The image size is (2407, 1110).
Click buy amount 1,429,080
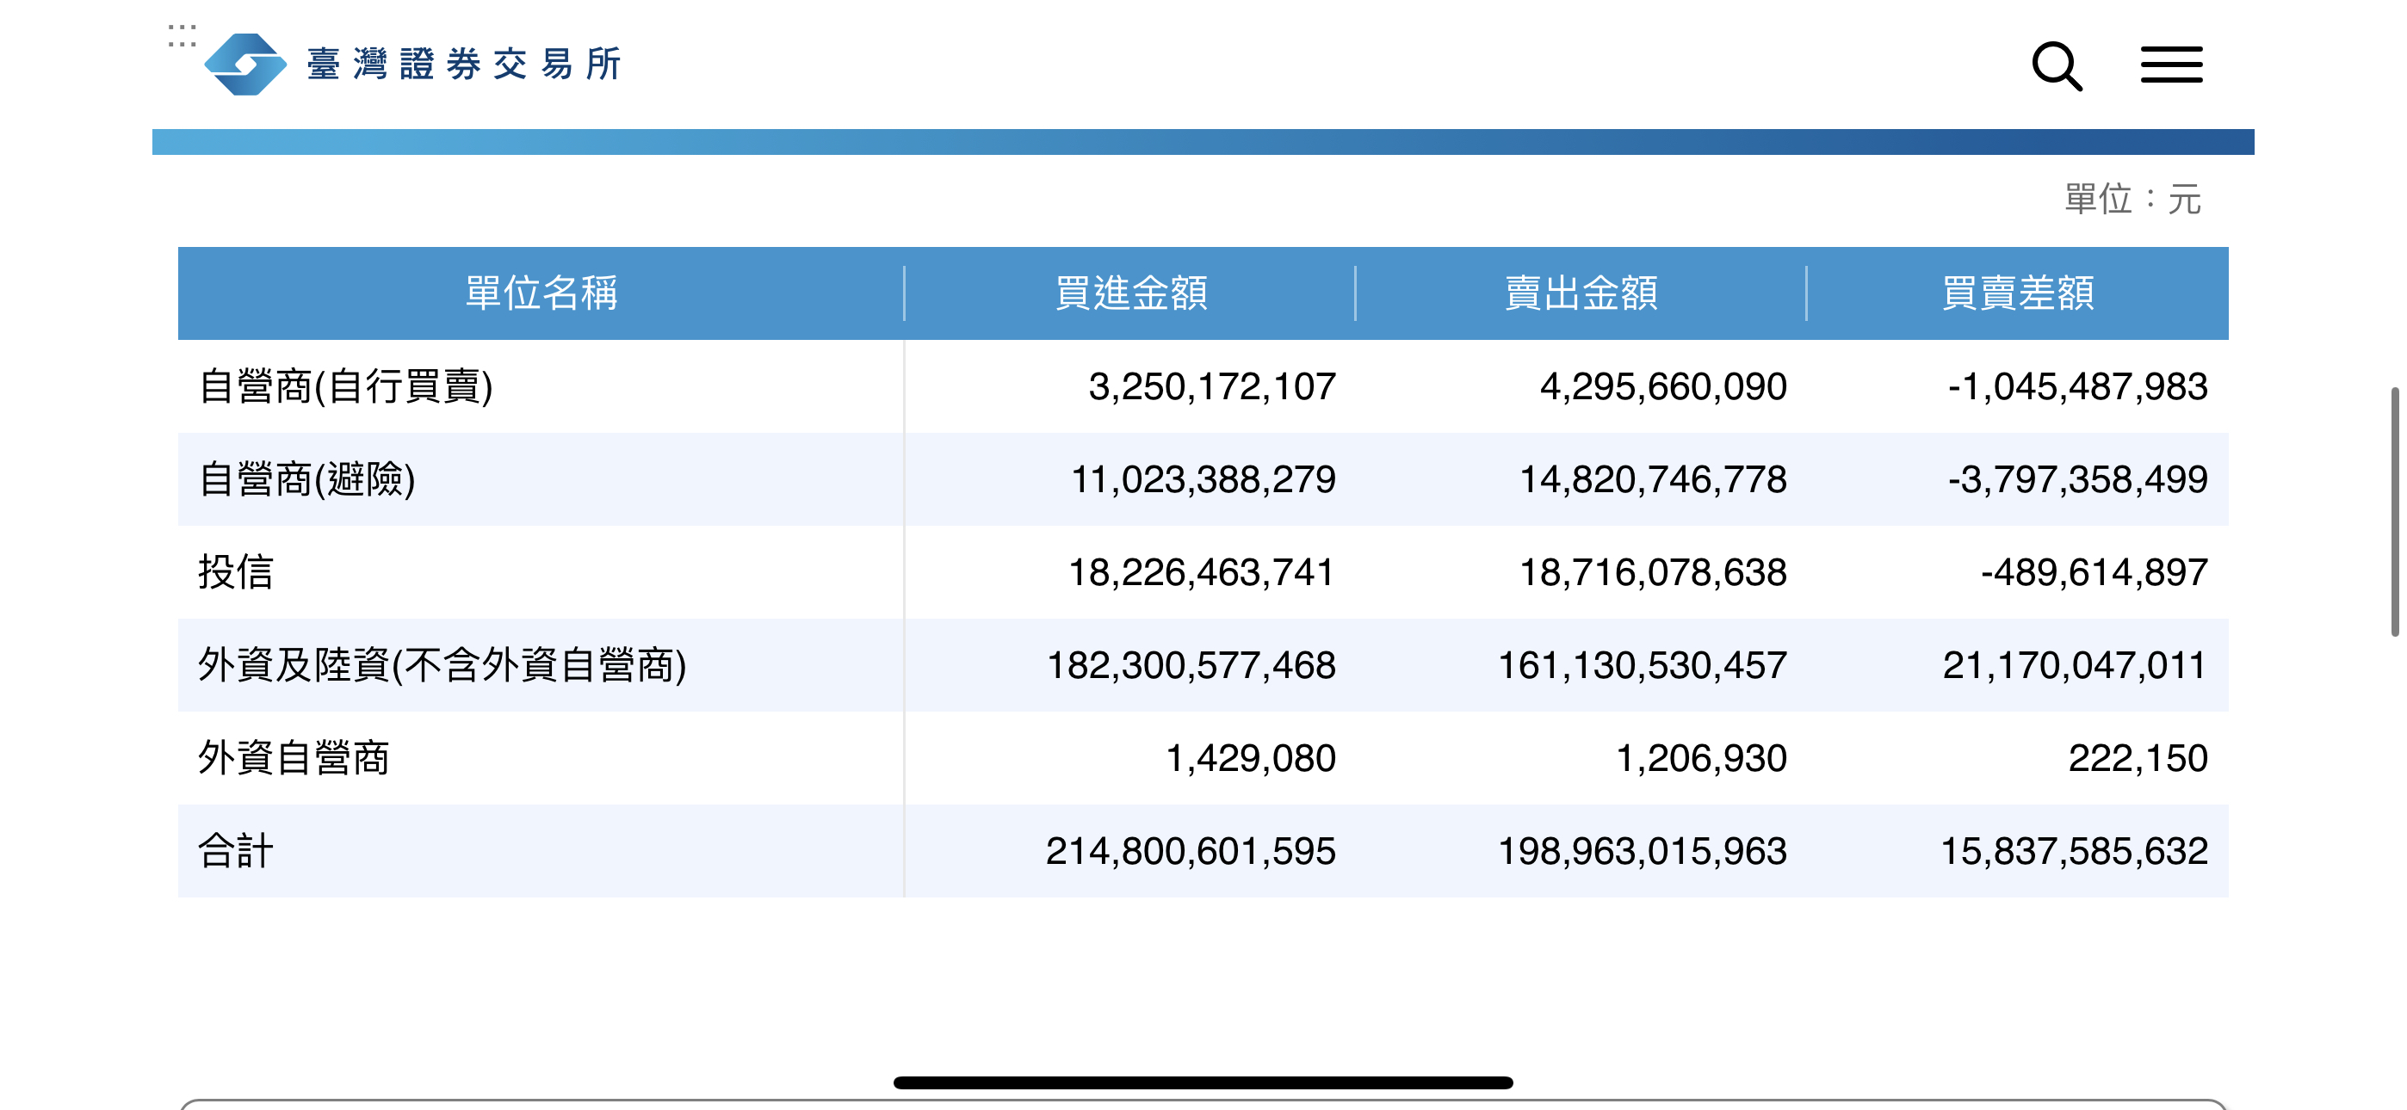coord(1250,758)
